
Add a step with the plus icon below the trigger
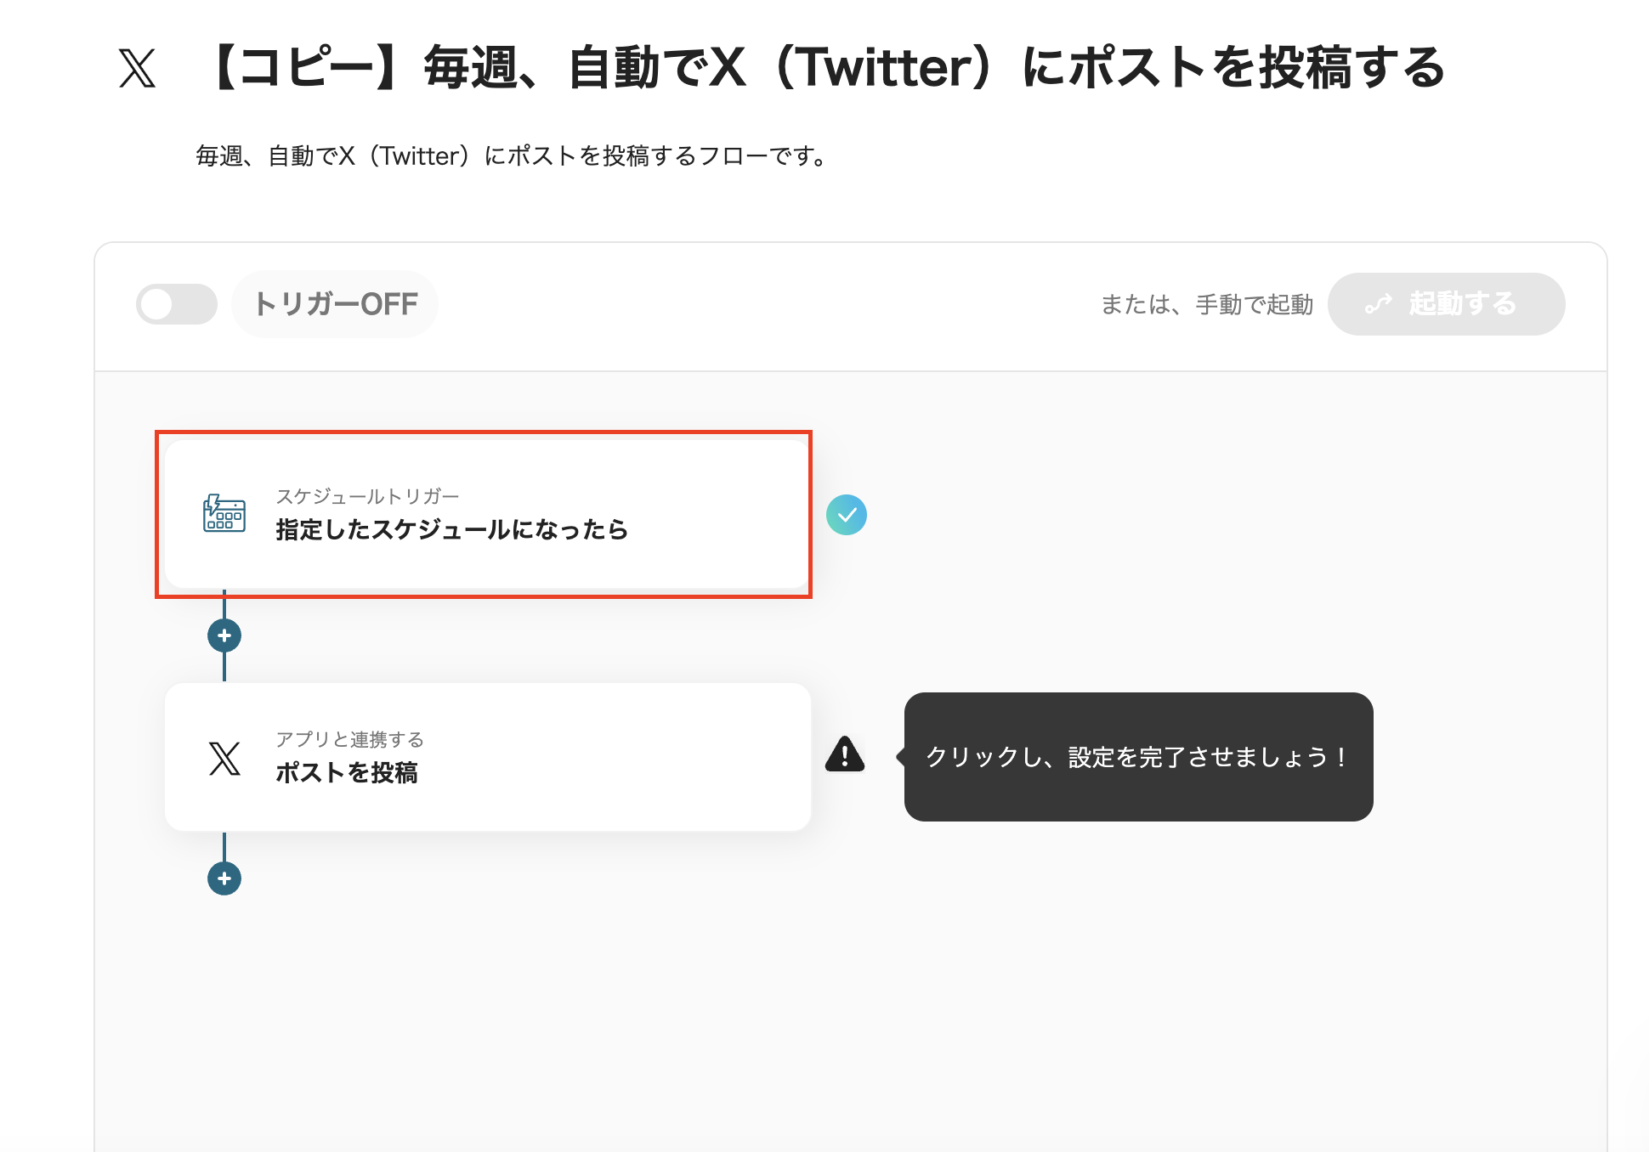tap(224, 635)
